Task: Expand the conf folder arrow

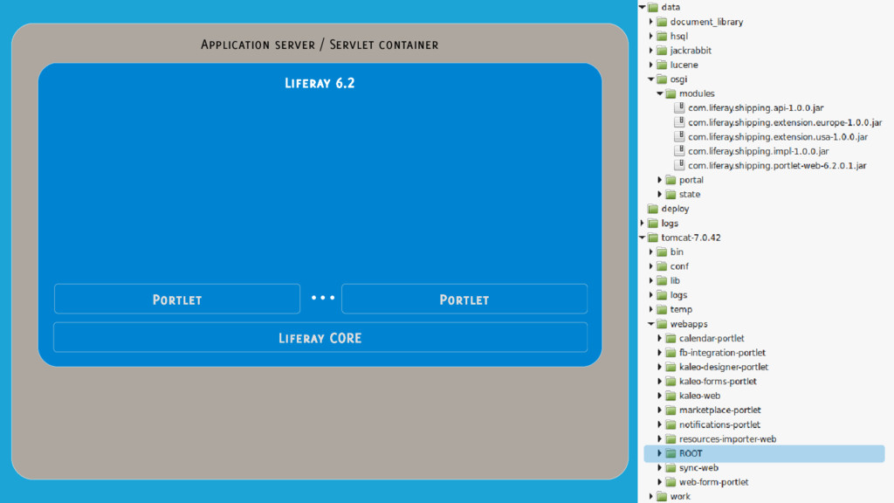Action: (651, 266)
